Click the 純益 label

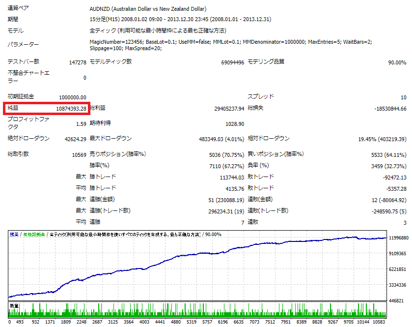coord(13,108)
